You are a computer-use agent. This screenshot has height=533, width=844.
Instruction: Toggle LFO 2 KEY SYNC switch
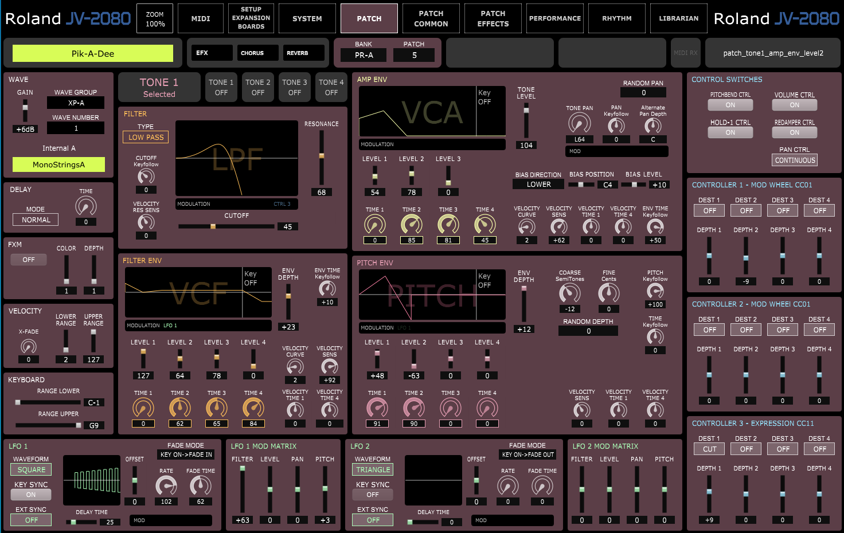coord(373,495)
